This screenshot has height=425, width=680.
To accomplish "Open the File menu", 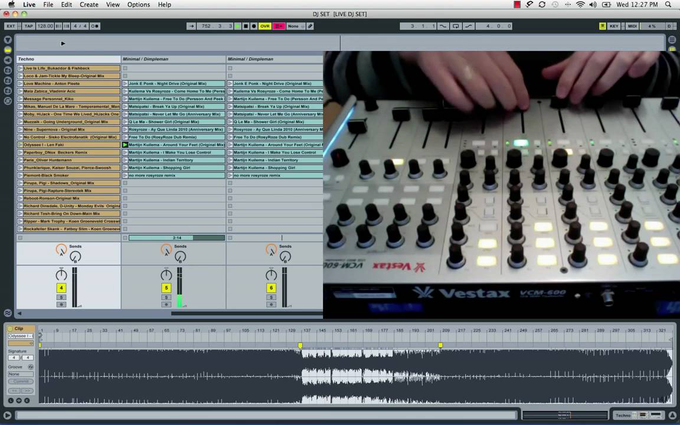I will pyautogui.click(x=48, y=4).
